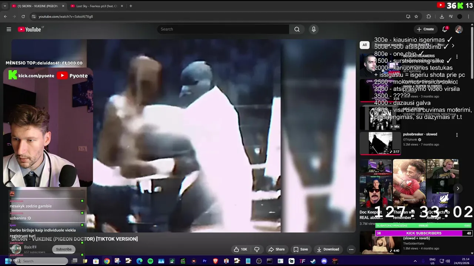Open YouTube notifications bell
This screenshot has width=474, height=266.
[x=445, y=29]
